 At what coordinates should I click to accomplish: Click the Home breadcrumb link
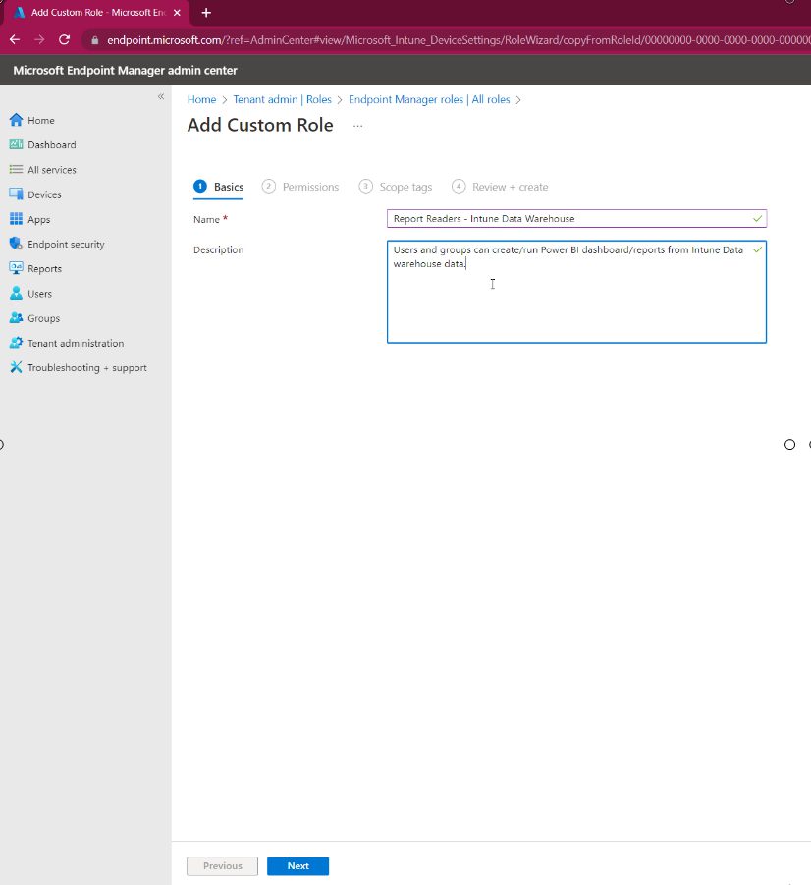point(201,99)
